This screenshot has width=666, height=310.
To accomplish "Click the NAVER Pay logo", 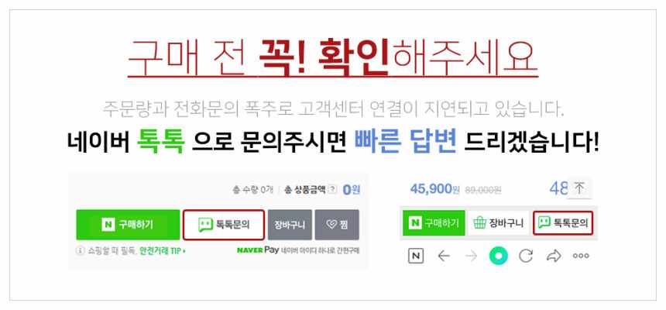I will pyautogui.click(x=258, y=250).
